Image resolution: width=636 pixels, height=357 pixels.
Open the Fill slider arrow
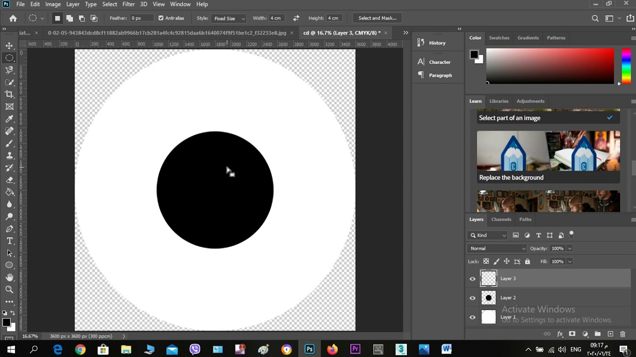(x=570, y=262)
